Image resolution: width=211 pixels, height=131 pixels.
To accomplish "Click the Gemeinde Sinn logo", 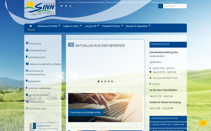I will [40, 8].
